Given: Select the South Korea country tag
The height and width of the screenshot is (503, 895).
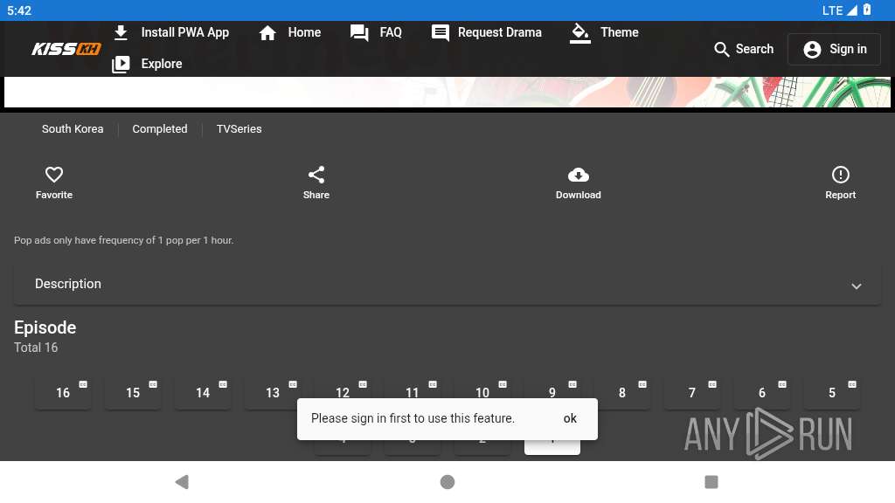Looking at the screenshot, I should (73, 129).
